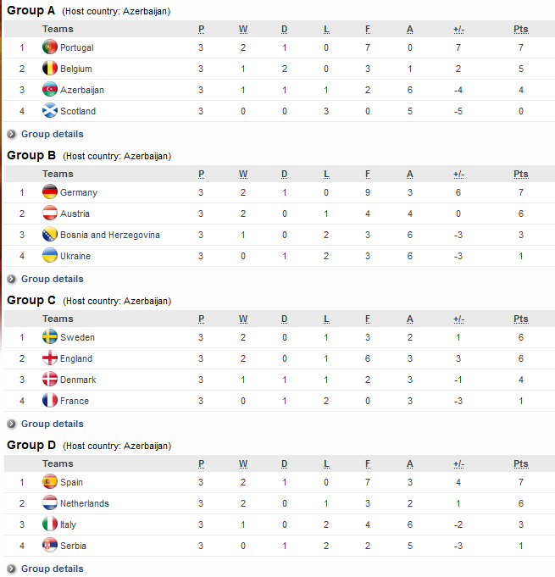This screenshot has width=555, height=577.
Task: Expand Group B details arrow
Action: coord(11,279)
